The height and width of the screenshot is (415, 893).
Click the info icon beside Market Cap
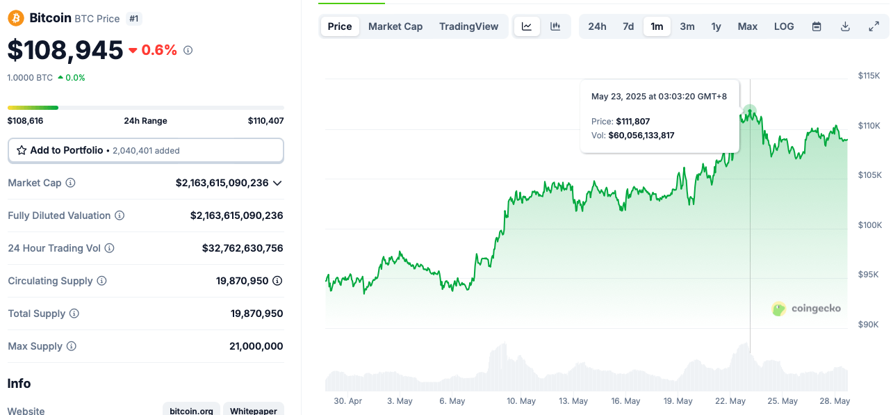point(71,183)
